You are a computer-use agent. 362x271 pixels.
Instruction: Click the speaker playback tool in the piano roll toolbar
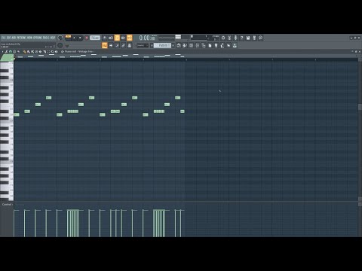tap(57, 52)
